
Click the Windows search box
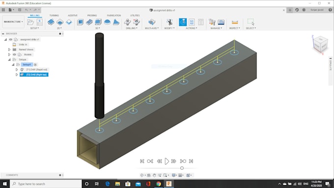click(46, 184)
